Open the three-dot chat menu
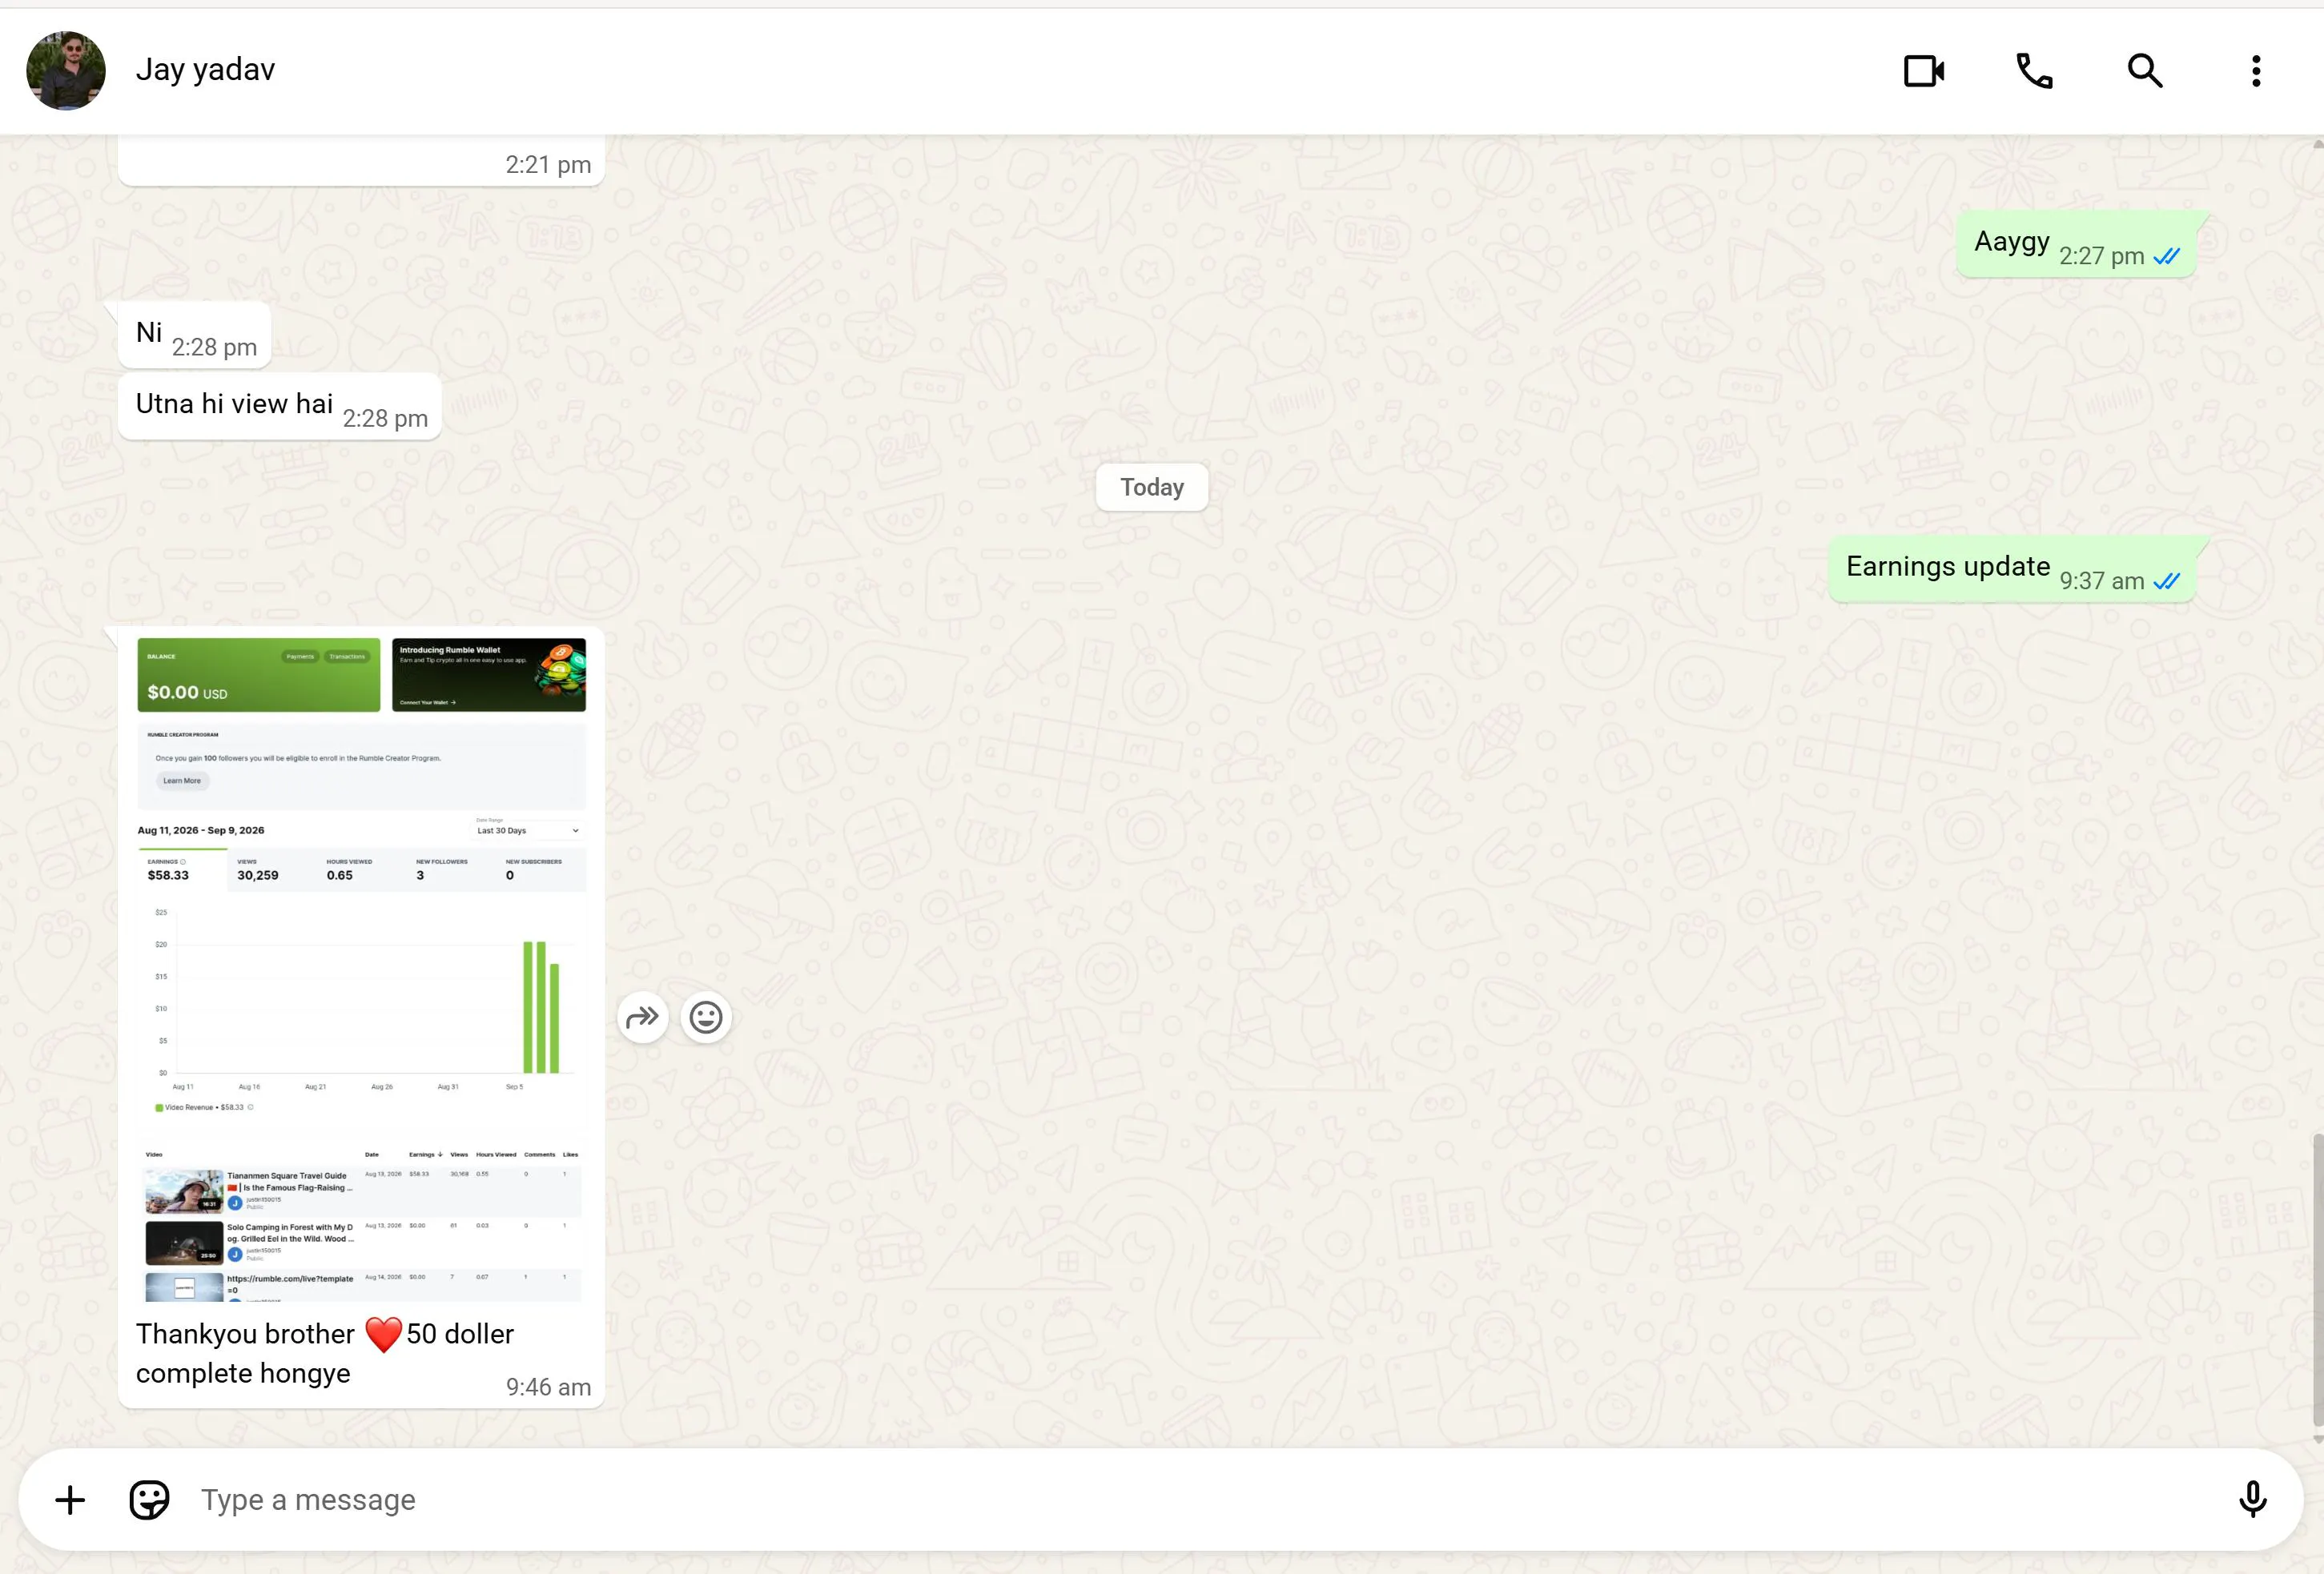 tap(2256, 71)
